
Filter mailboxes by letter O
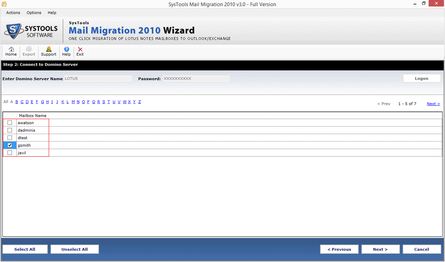[x=83, y=102]
